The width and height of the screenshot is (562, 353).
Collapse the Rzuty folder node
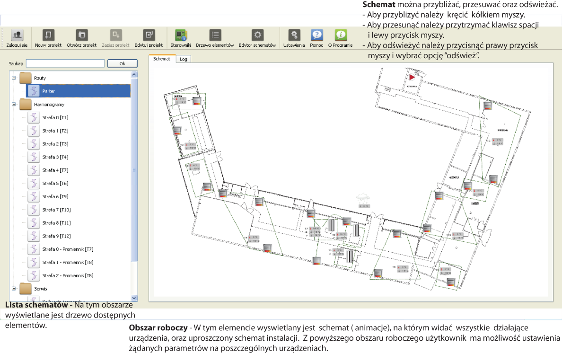(x=14, y=78)
